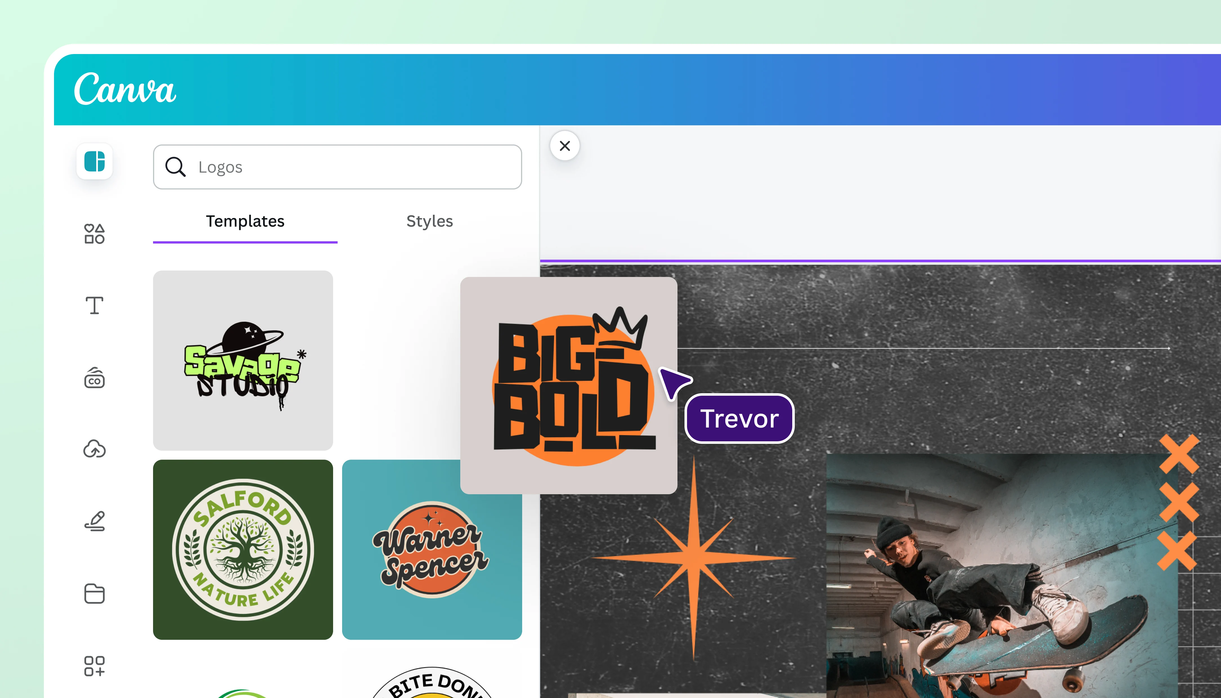Image resolution: width=1221 pixels, height=698 pixels.
Task: Click Trevor's collaborator name label
Action: [739, 418]
